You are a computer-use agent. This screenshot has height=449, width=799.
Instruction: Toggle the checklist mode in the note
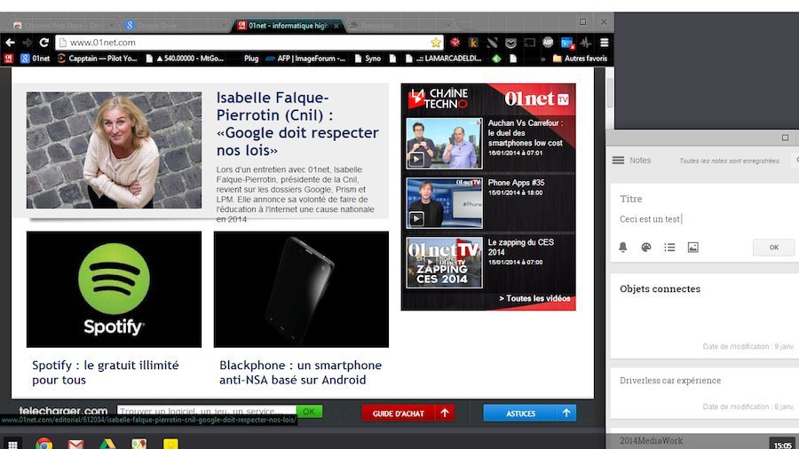[x=669, y=248]
